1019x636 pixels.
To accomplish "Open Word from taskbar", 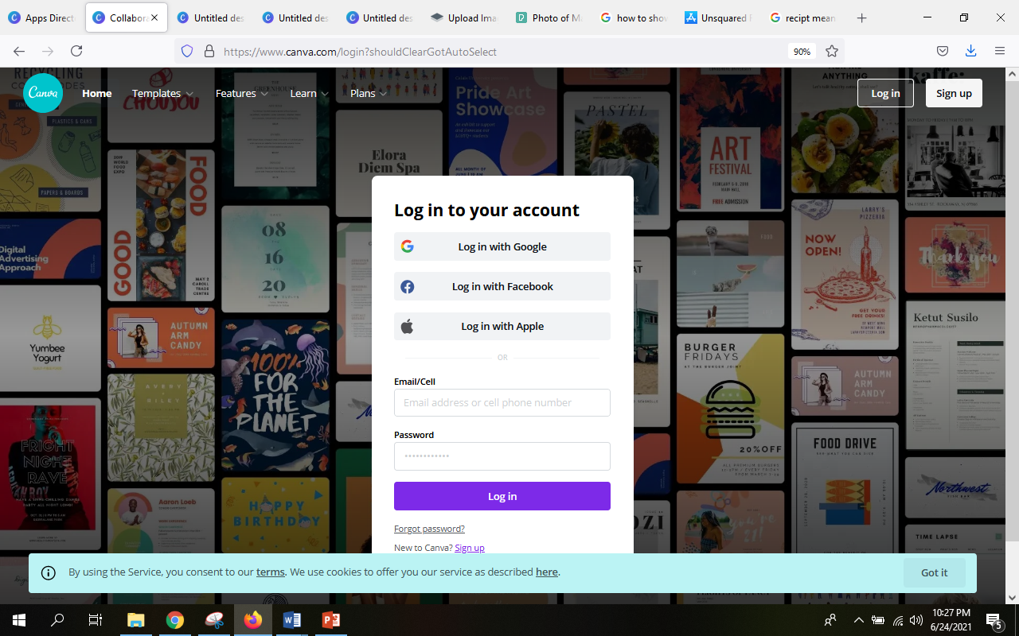I will click(292, 620).
